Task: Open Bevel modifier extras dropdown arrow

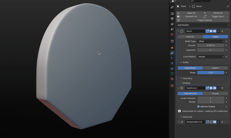Action: click(218, 31)
